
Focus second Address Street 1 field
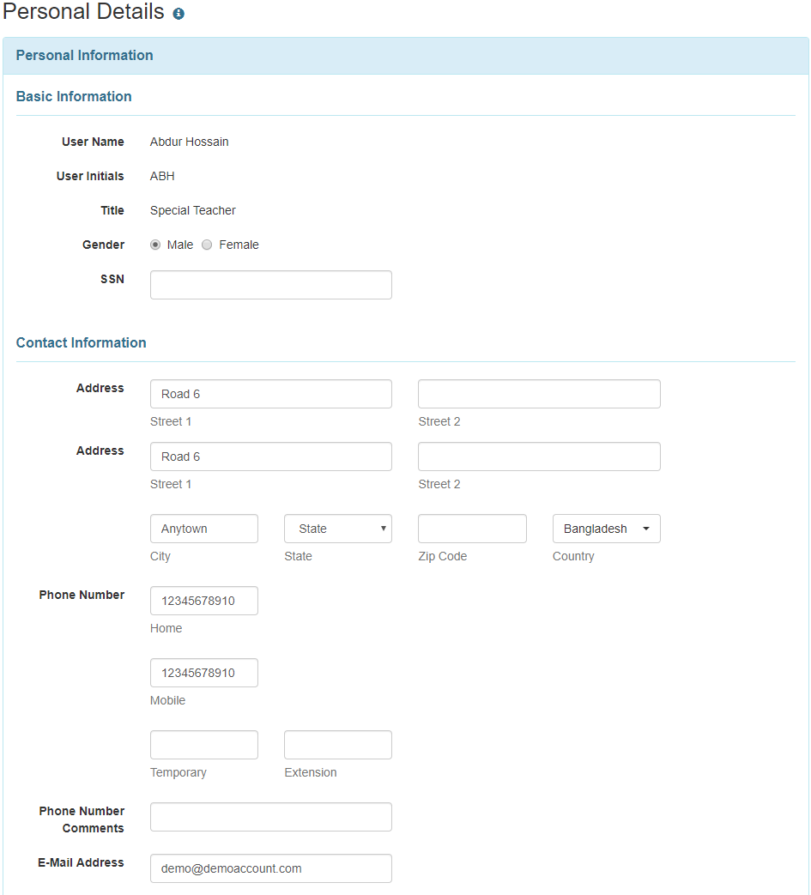pyautogui.click(x=271, y=457)
